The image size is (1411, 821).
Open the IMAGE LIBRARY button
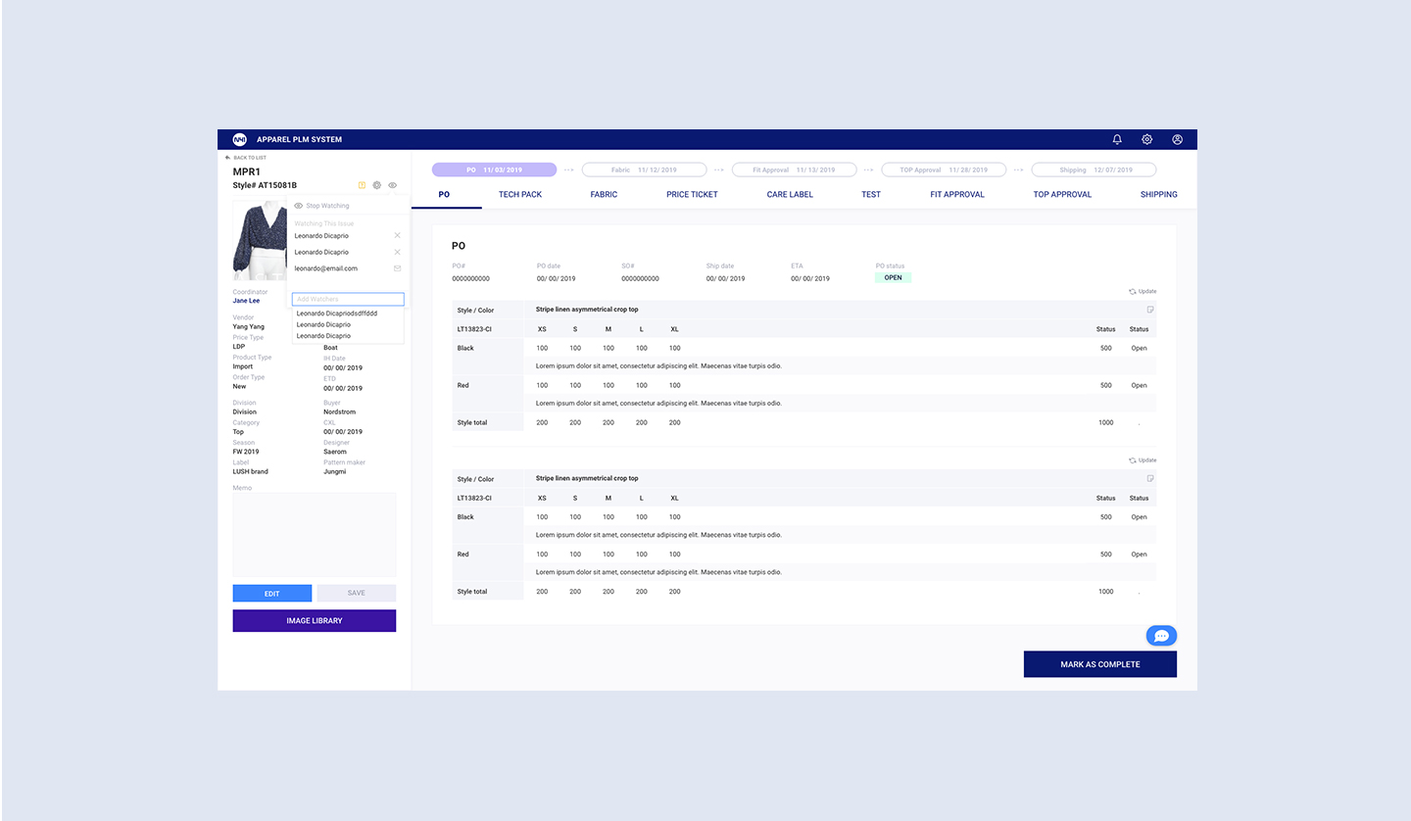point(314,620)
